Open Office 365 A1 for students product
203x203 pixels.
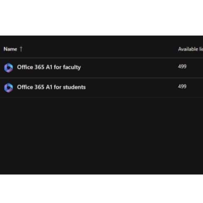click(51, 87)
